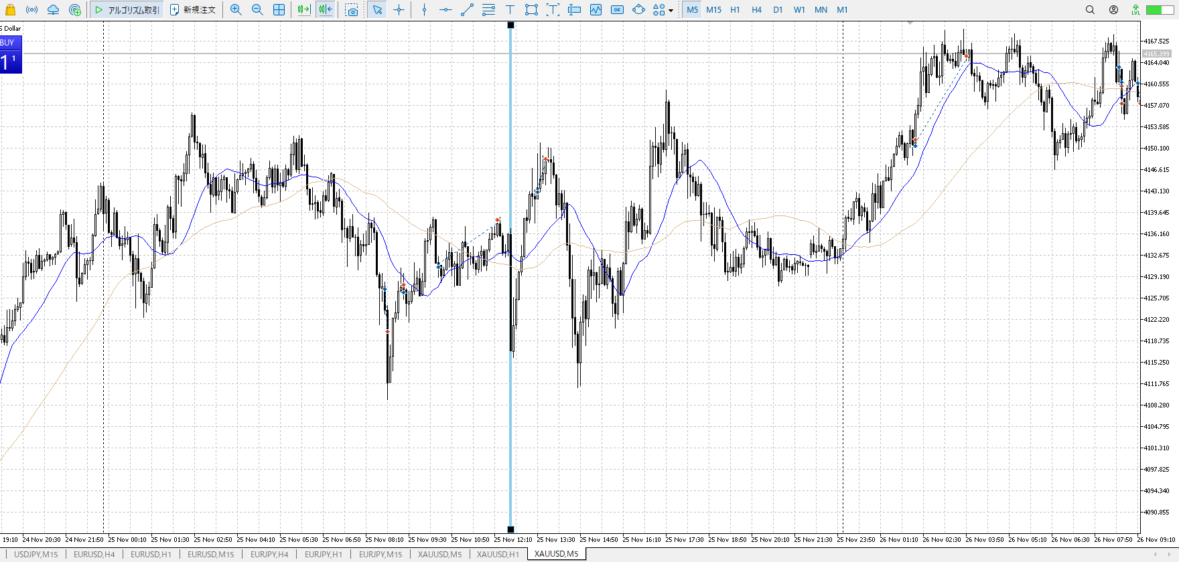This screenshot has height=562, width=1179.
Task: Expand the shapes objects dropdown arrow
Action: [x=671, y=10]
